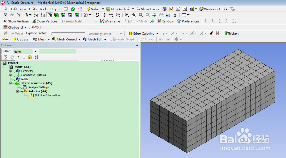Select the Edge selection filter icon
Viewport: 286px width, 158px height.
click(x=43, y=15)
